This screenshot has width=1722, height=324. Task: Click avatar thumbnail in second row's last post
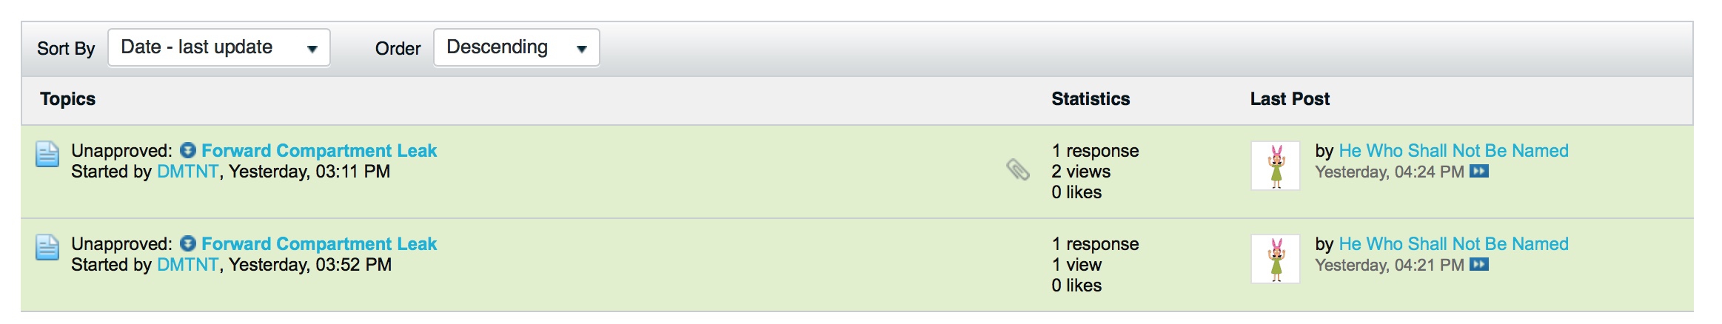(x=1276, y=259)
